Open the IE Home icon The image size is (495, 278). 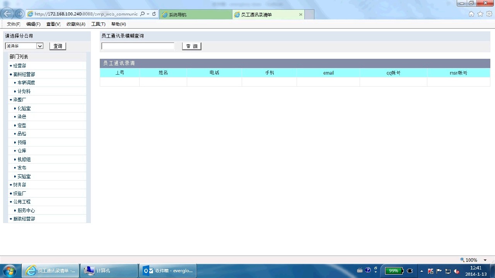tap(471, 14)
